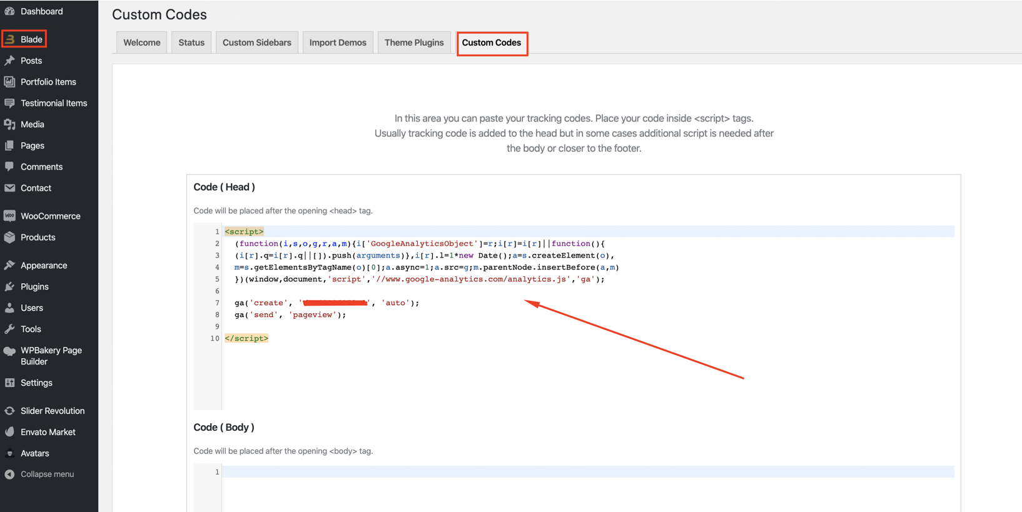
Task: Click the Dashboard gauge icon
Action: [9, 11]
